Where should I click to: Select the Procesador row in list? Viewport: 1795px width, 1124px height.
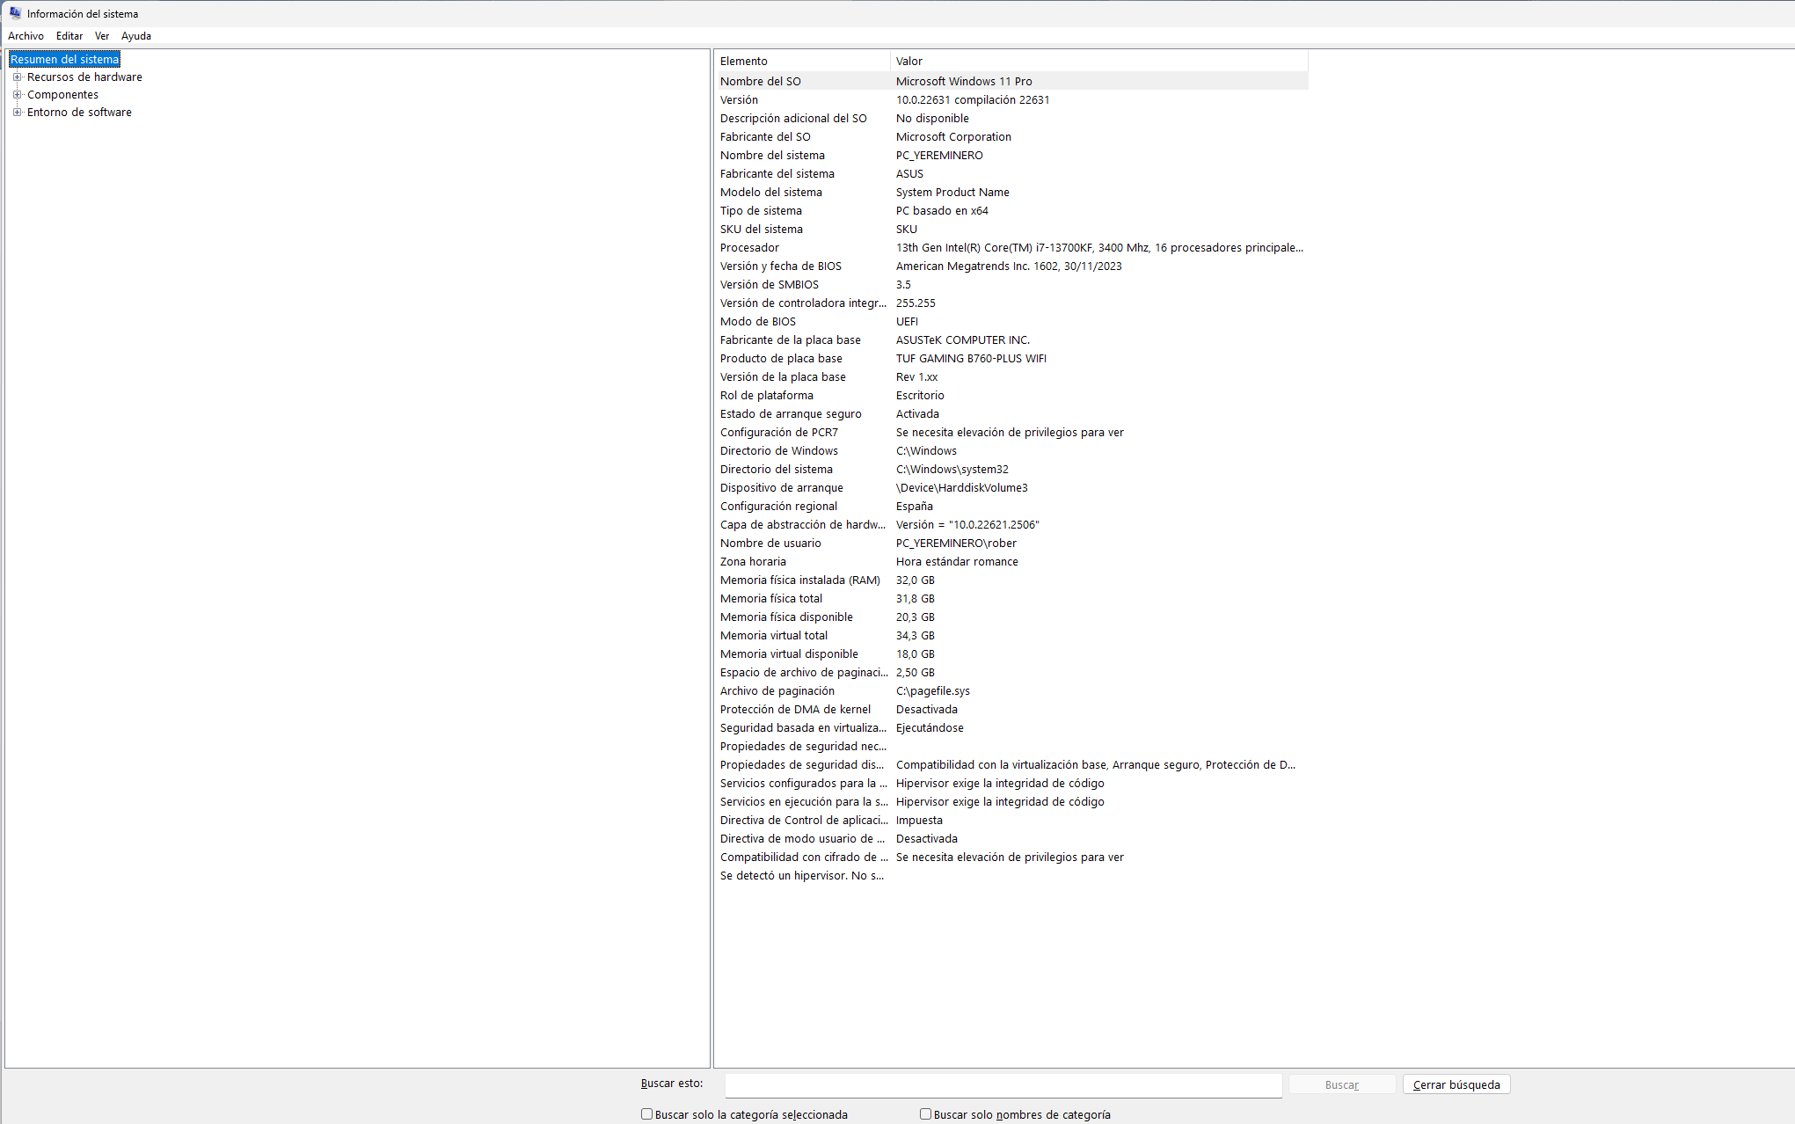pyautogui.click(x=749, y=248)
